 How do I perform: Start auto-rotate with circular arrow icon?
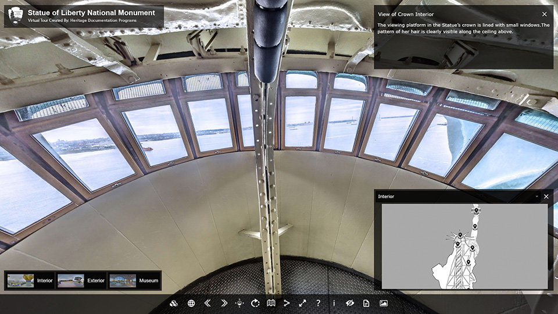(x=255, y=303)
